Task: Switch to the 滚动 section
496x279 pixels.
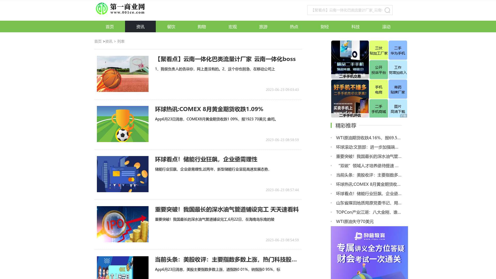Action: (x=386, y=27)
